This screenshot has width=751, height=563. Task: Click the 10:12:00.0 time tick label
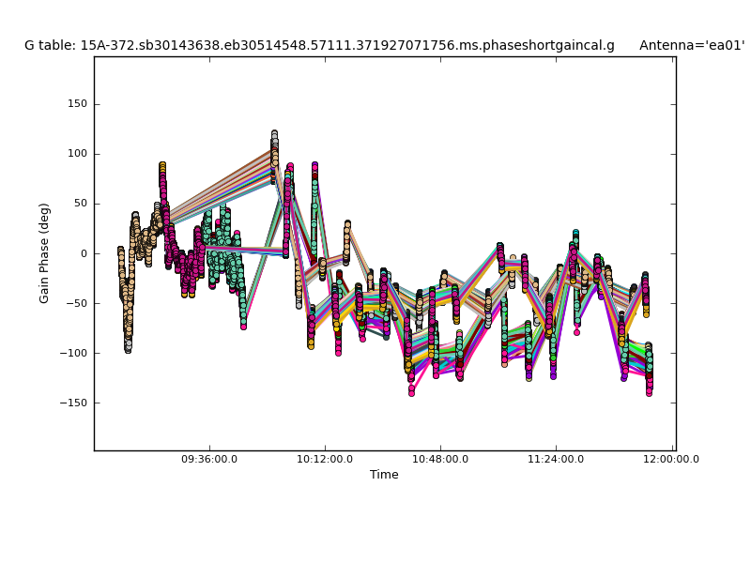325,459
